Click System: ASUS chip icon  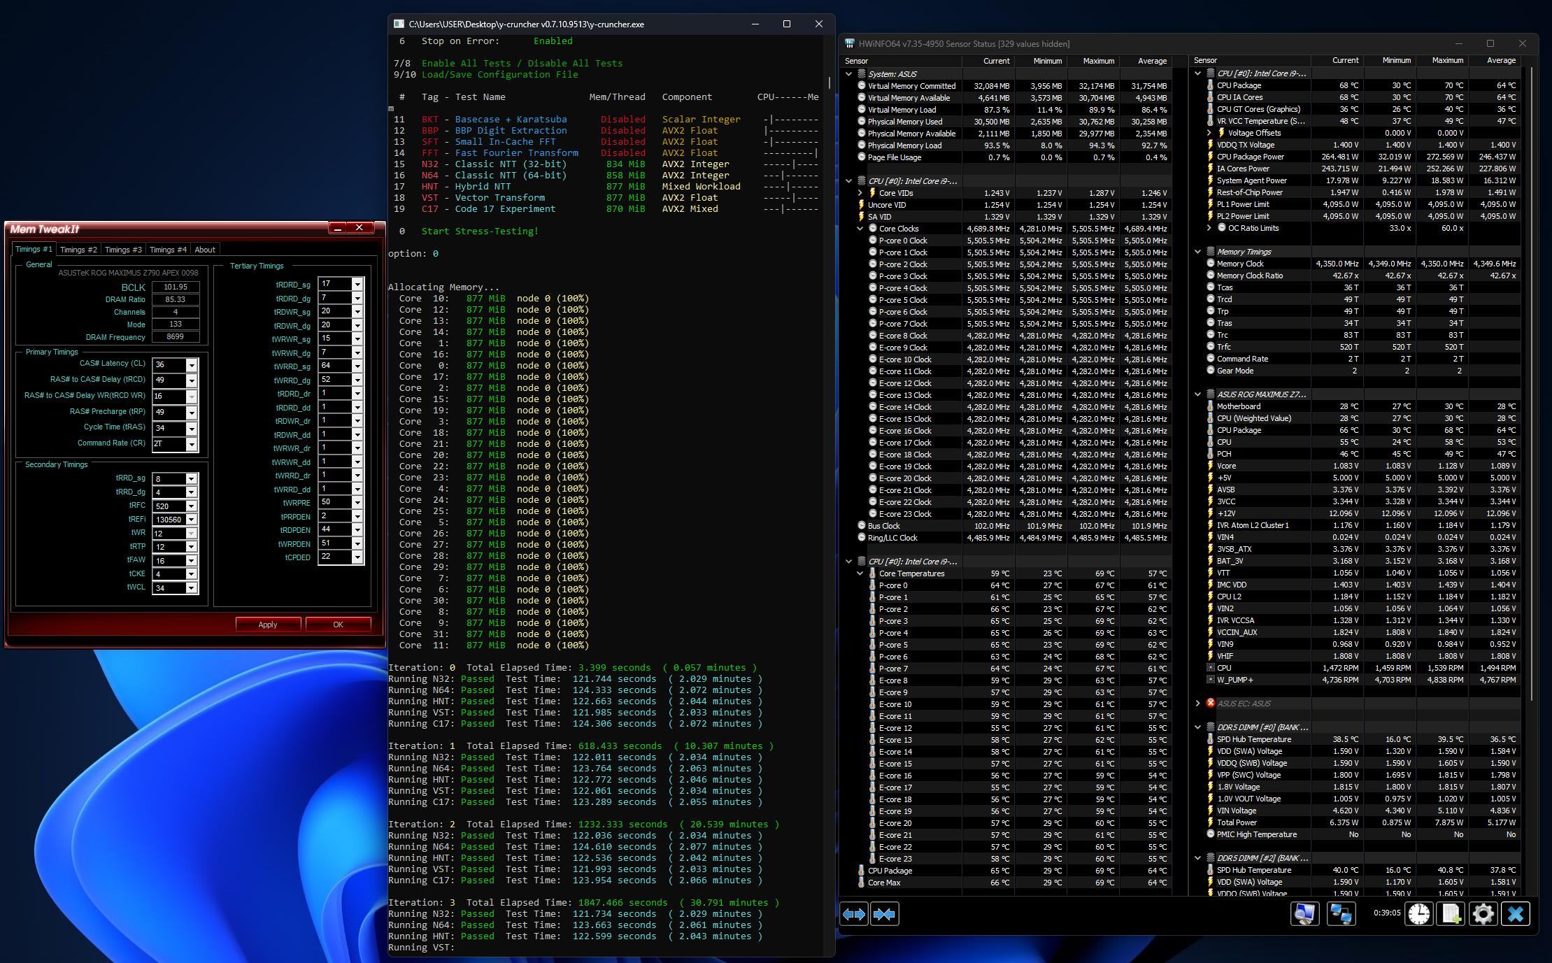[862, 74]
